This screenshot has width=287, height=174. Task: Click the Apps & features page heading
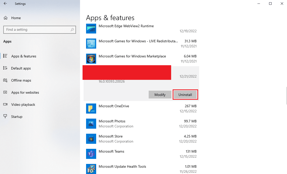(x=110, y=18)
